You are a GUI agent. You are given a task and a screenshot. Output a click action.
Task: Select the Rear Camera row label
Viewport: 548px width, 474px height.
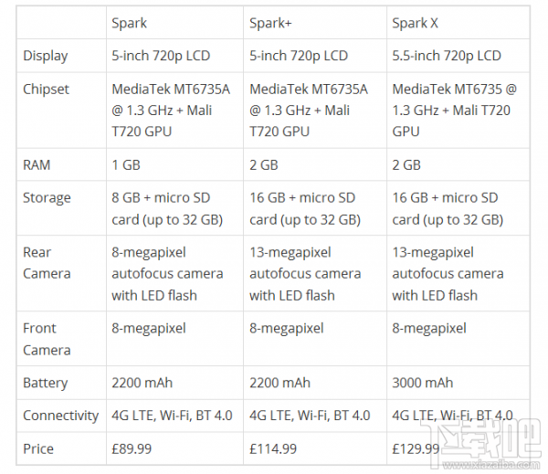coord(47,263)
